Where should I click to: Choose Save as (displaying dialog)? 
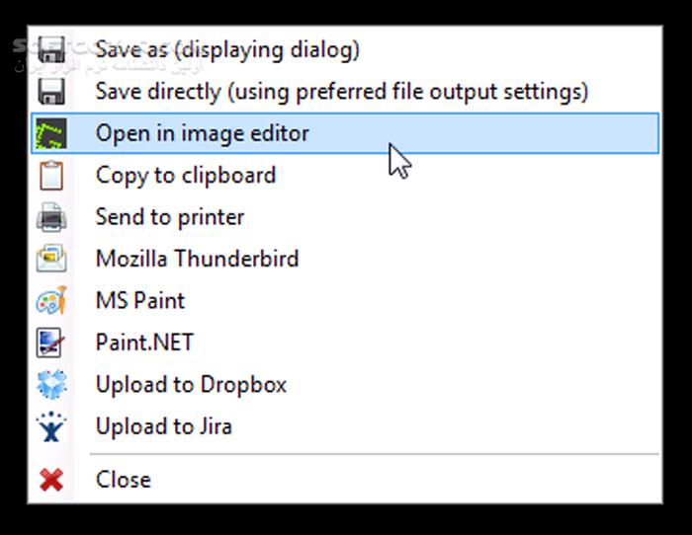click(227, 49)
